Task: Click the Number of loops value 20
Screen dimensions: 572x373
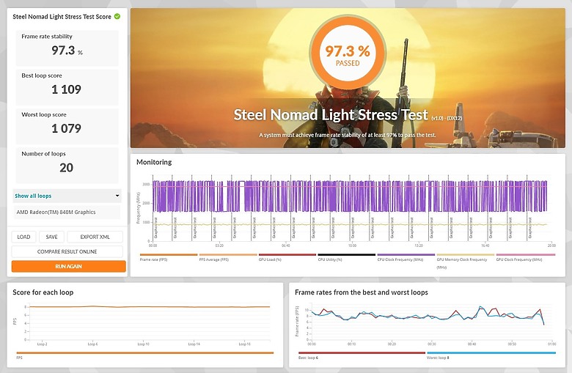Action: tap(67, 168)
